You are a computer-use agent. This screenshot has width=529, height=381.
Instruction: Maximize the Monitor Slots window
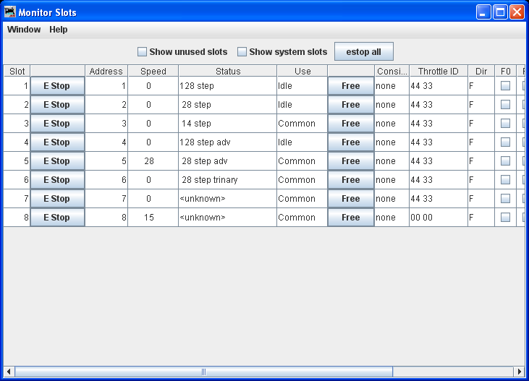500,12
